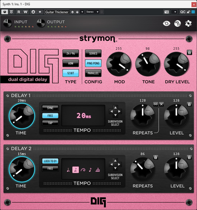The width and height of the screenshot is (197, 210).
Task: Select the triplet note subdivision icon
Action: pos(98,170)
